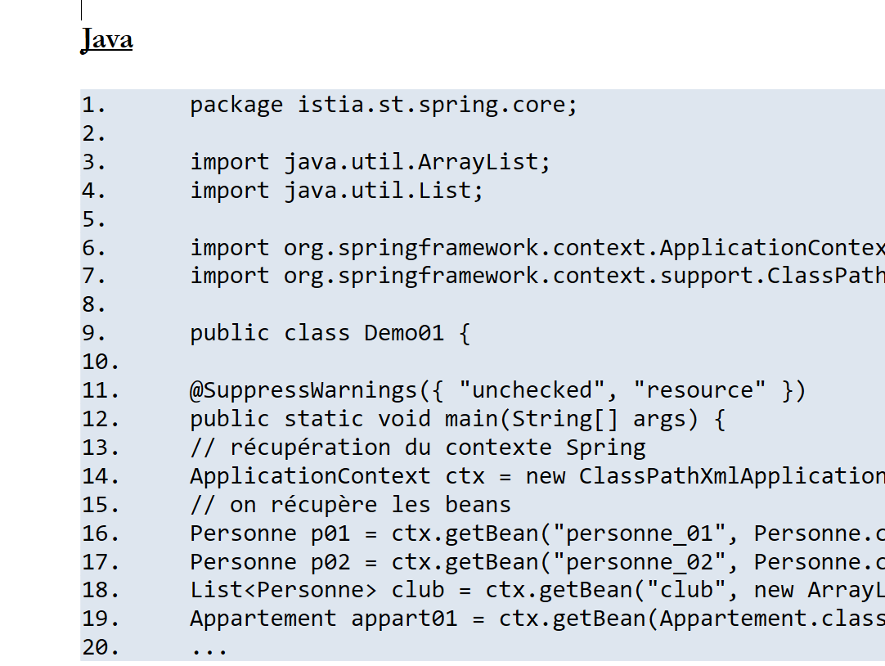This screenshot has height=666, width=885.
Task: Click the underlined Java heading
Action: coord(106,39)
